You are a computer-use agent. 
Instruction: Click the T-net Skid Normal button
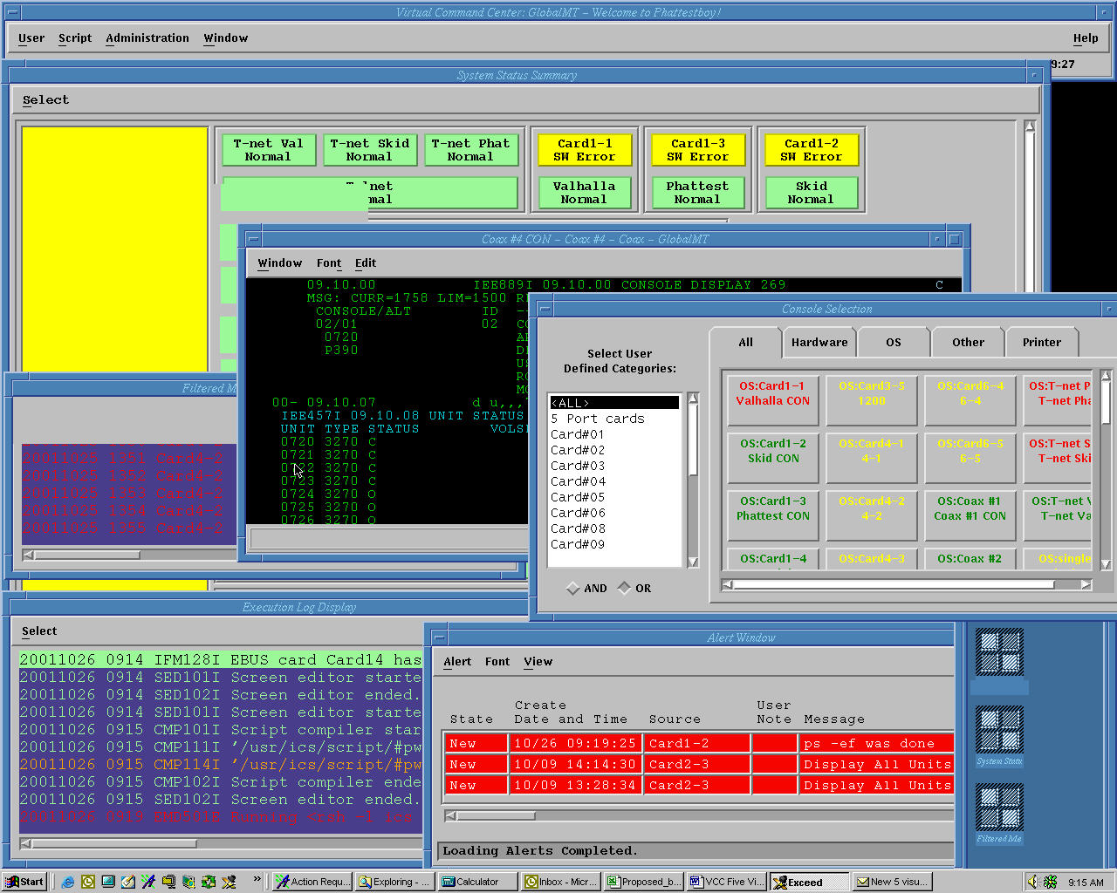369,150
